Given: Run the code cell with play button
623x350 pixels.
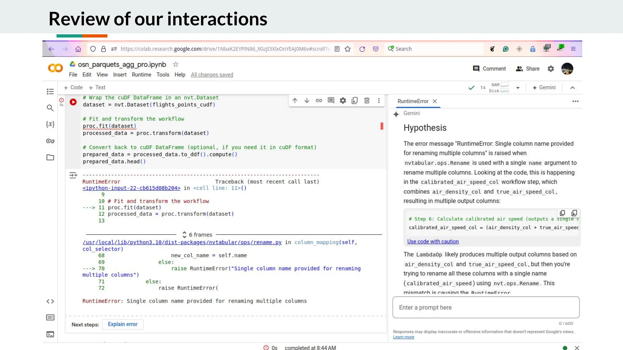Looking at the screenshot, I should pos(73,102).
